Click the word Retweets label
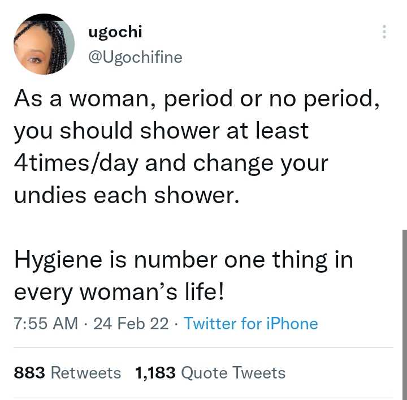Screen dimensions: 407x400 click(x=86, y=373)
